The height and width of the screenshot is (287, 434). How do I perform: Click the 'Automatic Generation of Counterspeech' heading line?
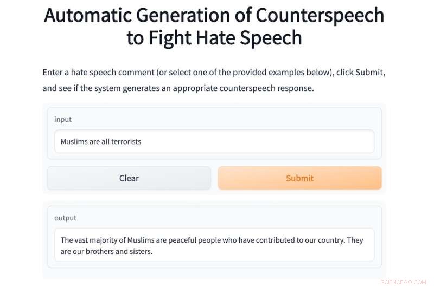pos(214,16)
